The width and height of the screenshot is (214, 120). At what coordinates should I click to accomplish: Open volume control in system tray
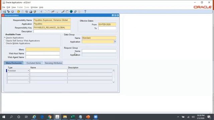(x=193, y=117)
